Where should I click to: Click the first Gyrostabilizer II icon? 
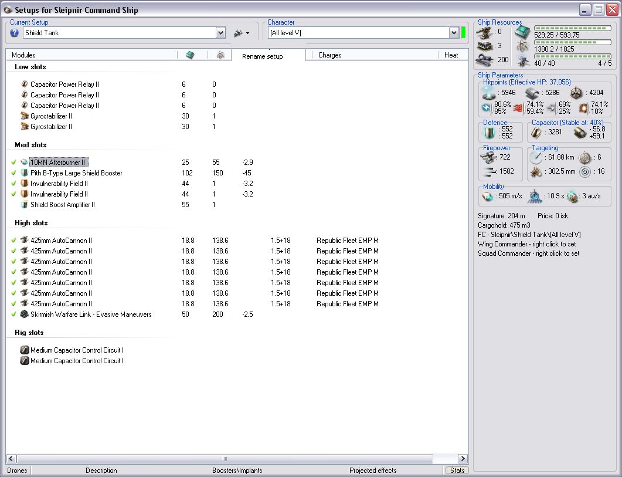click(x=24, y=116)
